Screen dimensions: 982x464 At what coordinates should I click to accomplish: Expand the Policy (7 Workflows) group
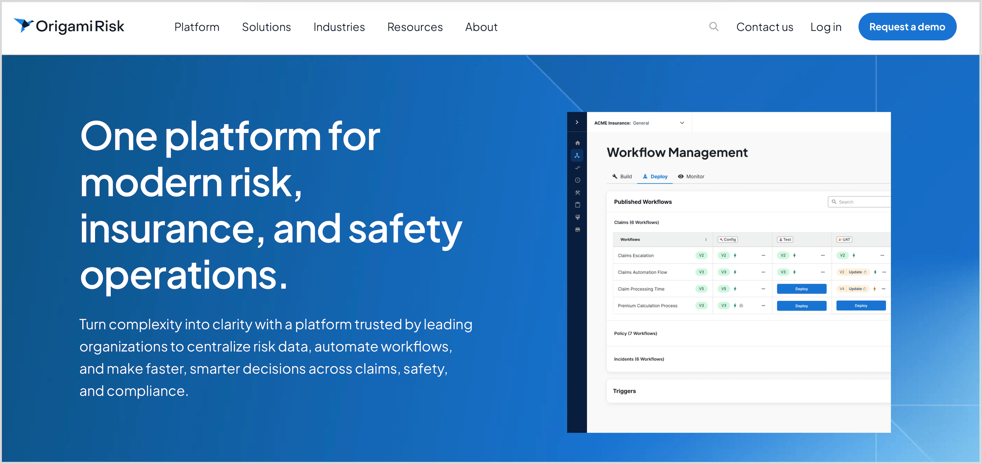click(635, 333)
